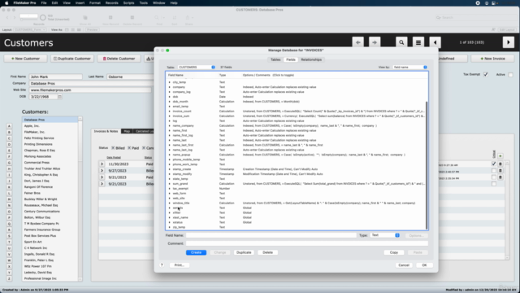Click Cancel in the Manage Database dialog

click(404, 265)
